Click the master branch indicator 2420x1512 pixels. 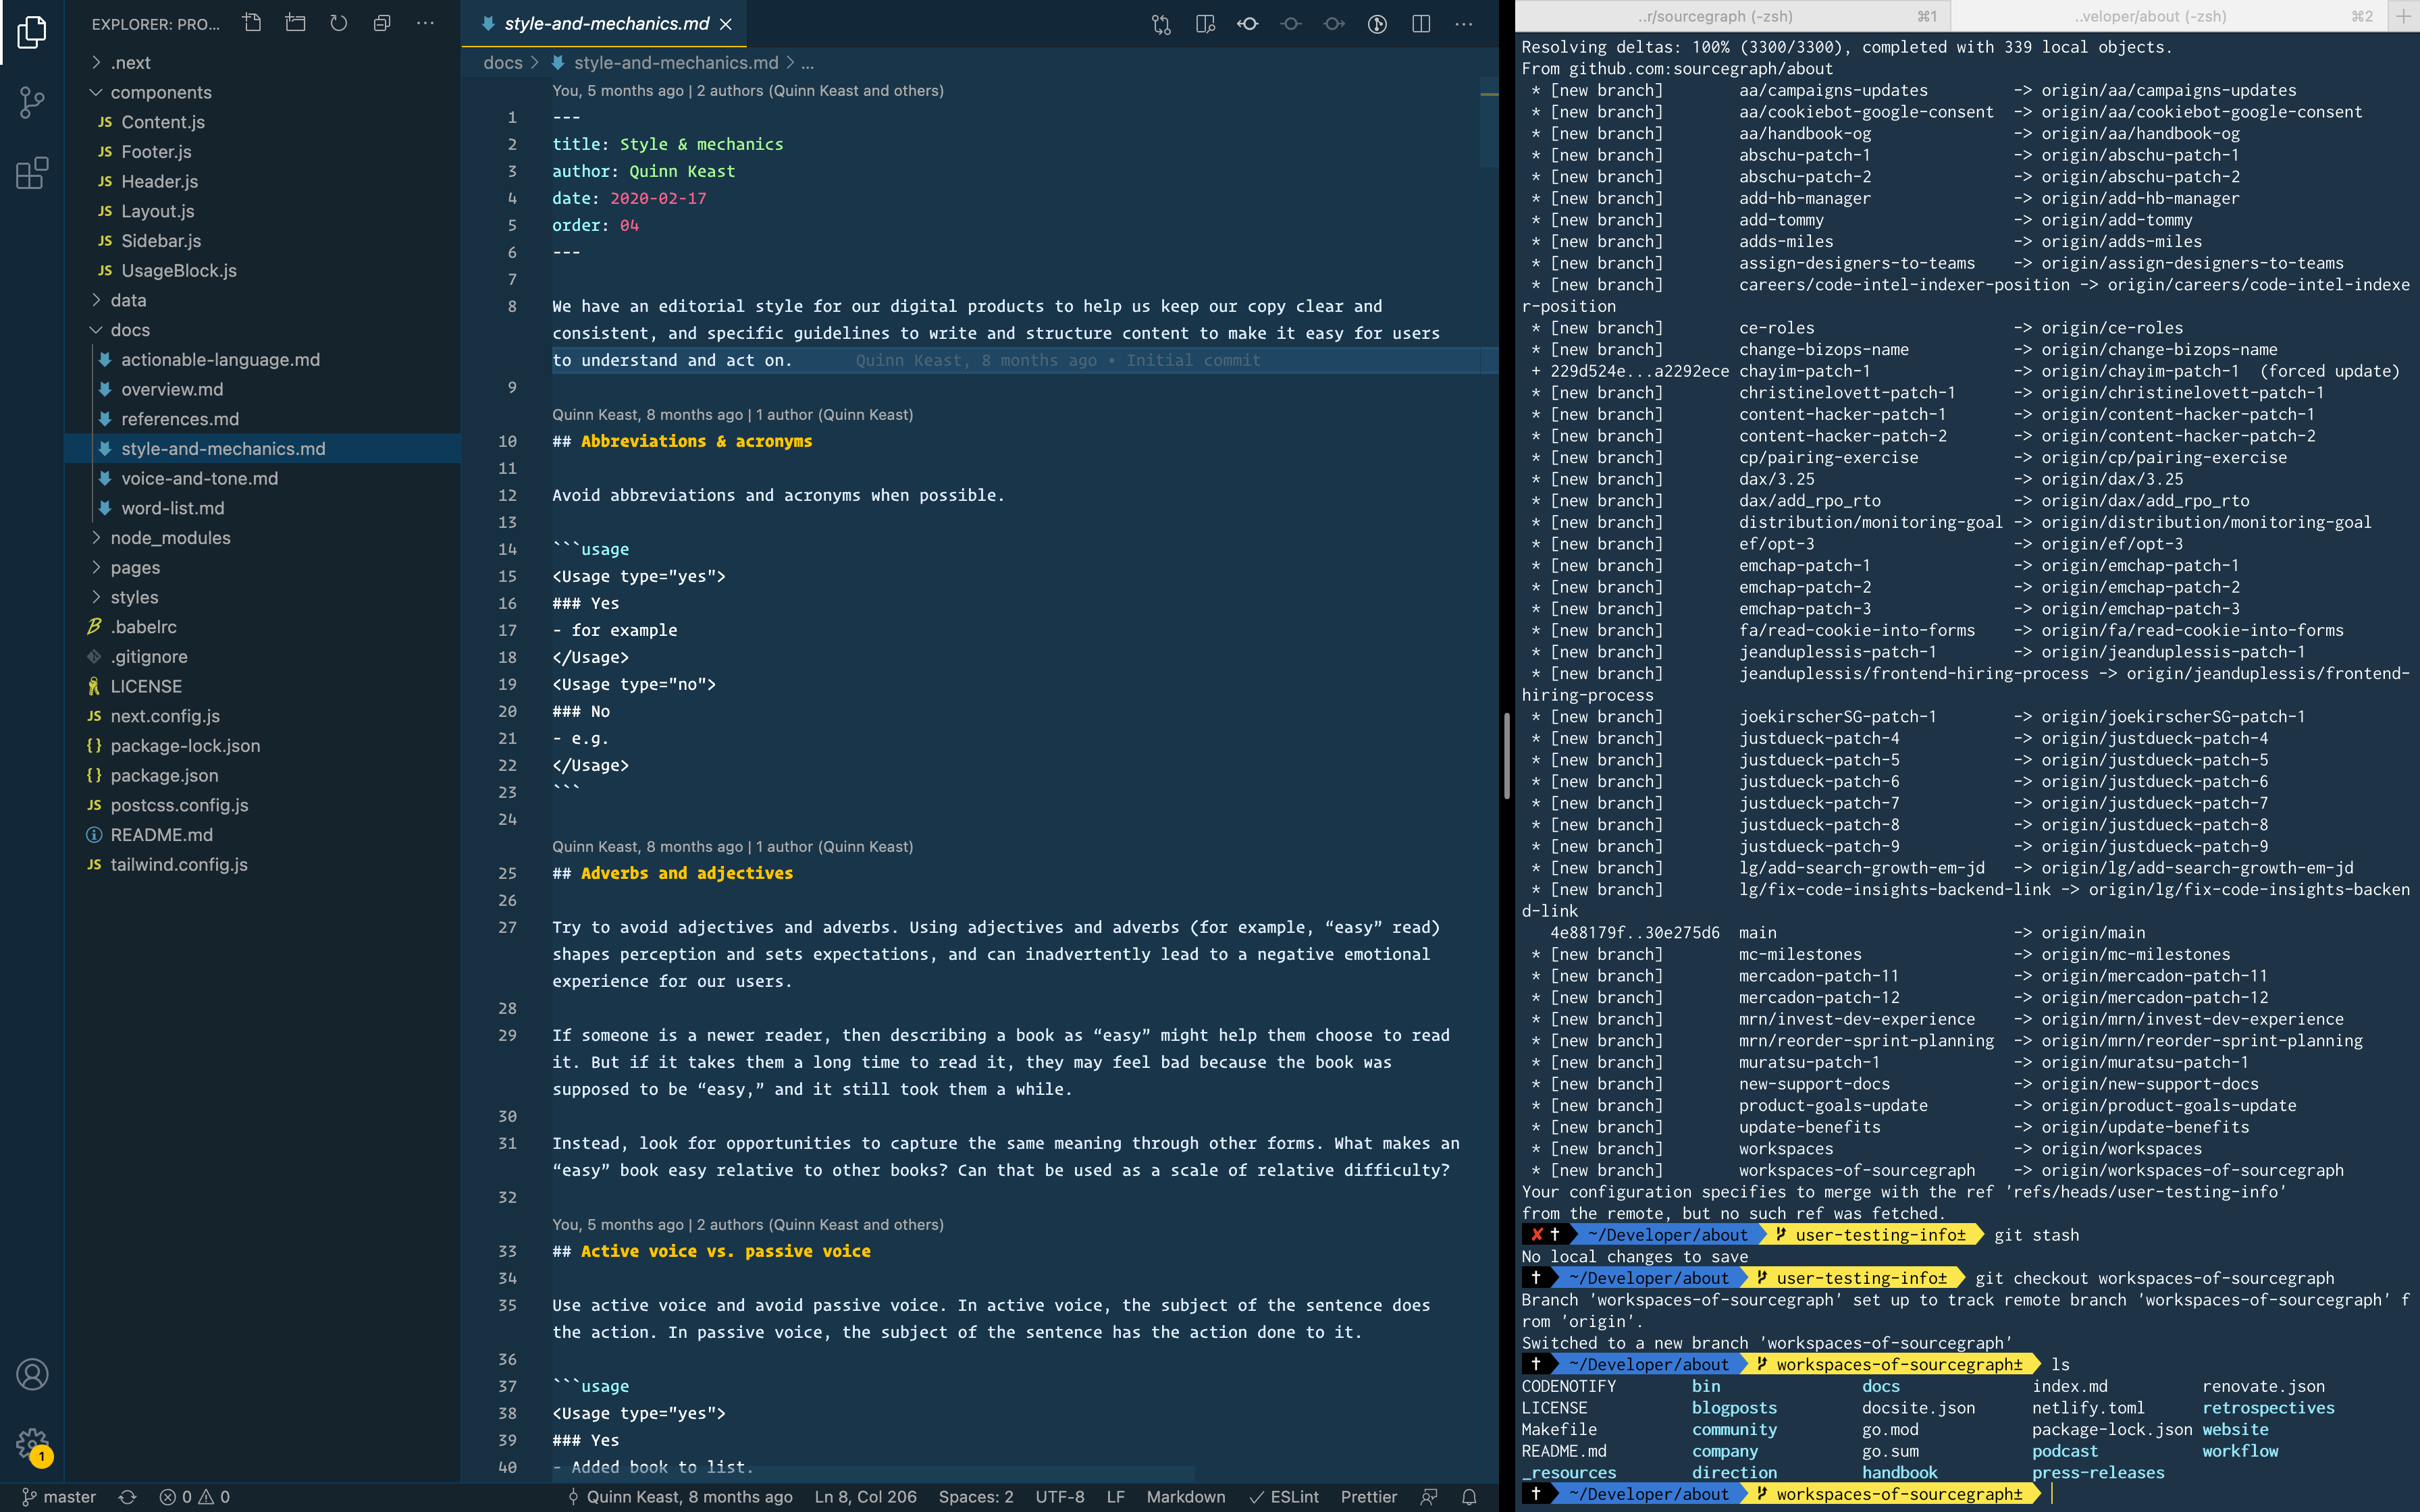click(60, 1497)
